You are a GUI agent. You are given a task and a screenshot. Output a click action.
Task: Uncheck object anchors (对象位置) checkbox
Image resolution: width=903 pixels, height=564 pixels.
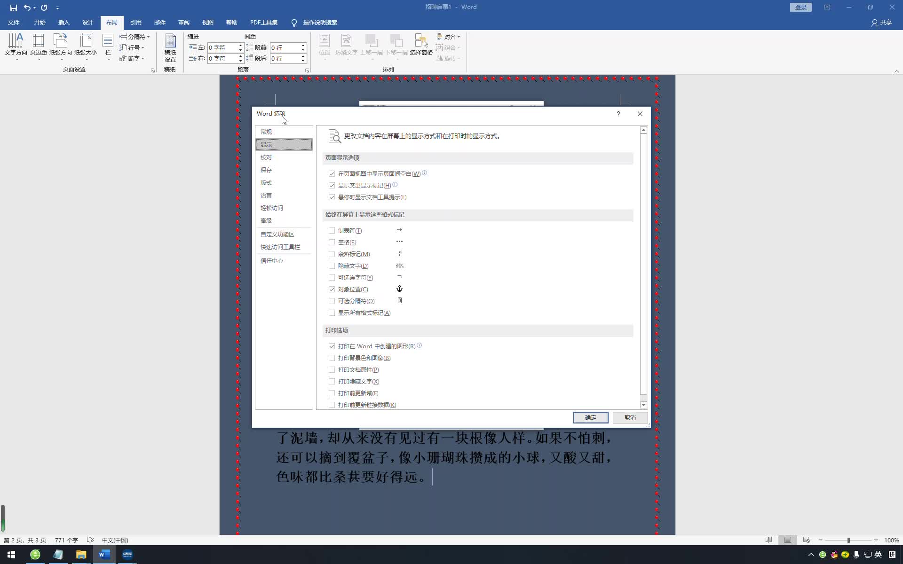pos(332,290)
